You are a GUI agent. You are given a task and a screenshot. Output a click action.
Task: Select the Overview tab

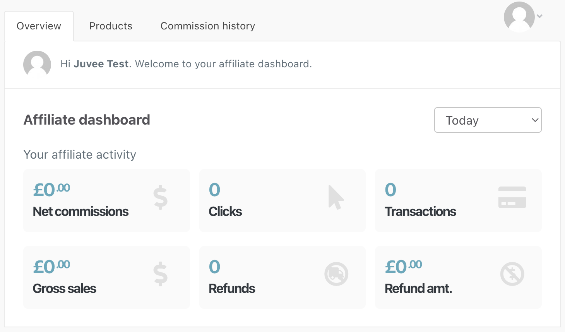point(39,26)
